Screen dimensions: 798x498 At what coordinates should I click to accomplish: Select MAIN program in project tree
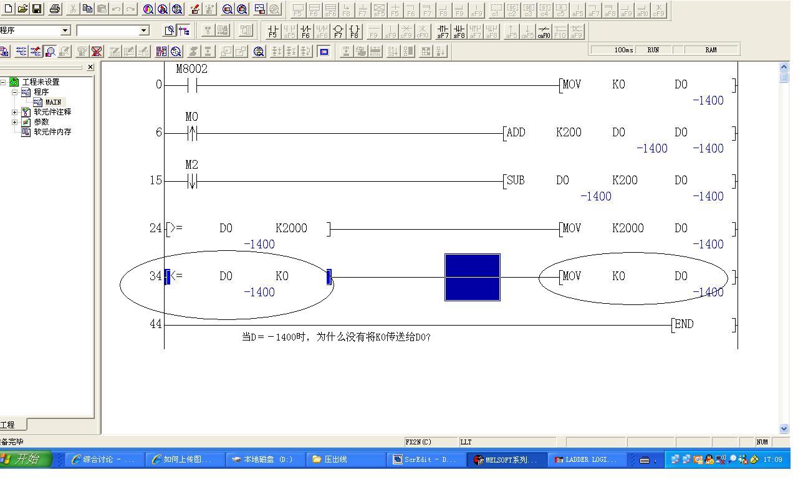52,102
